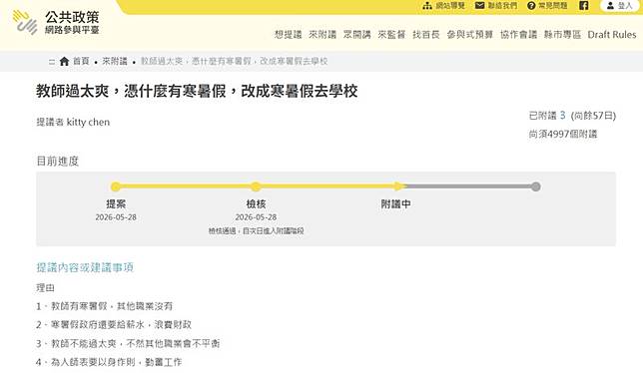
Task: Click the final grey dot on progress bar
Action: click(x=535, y=187)
